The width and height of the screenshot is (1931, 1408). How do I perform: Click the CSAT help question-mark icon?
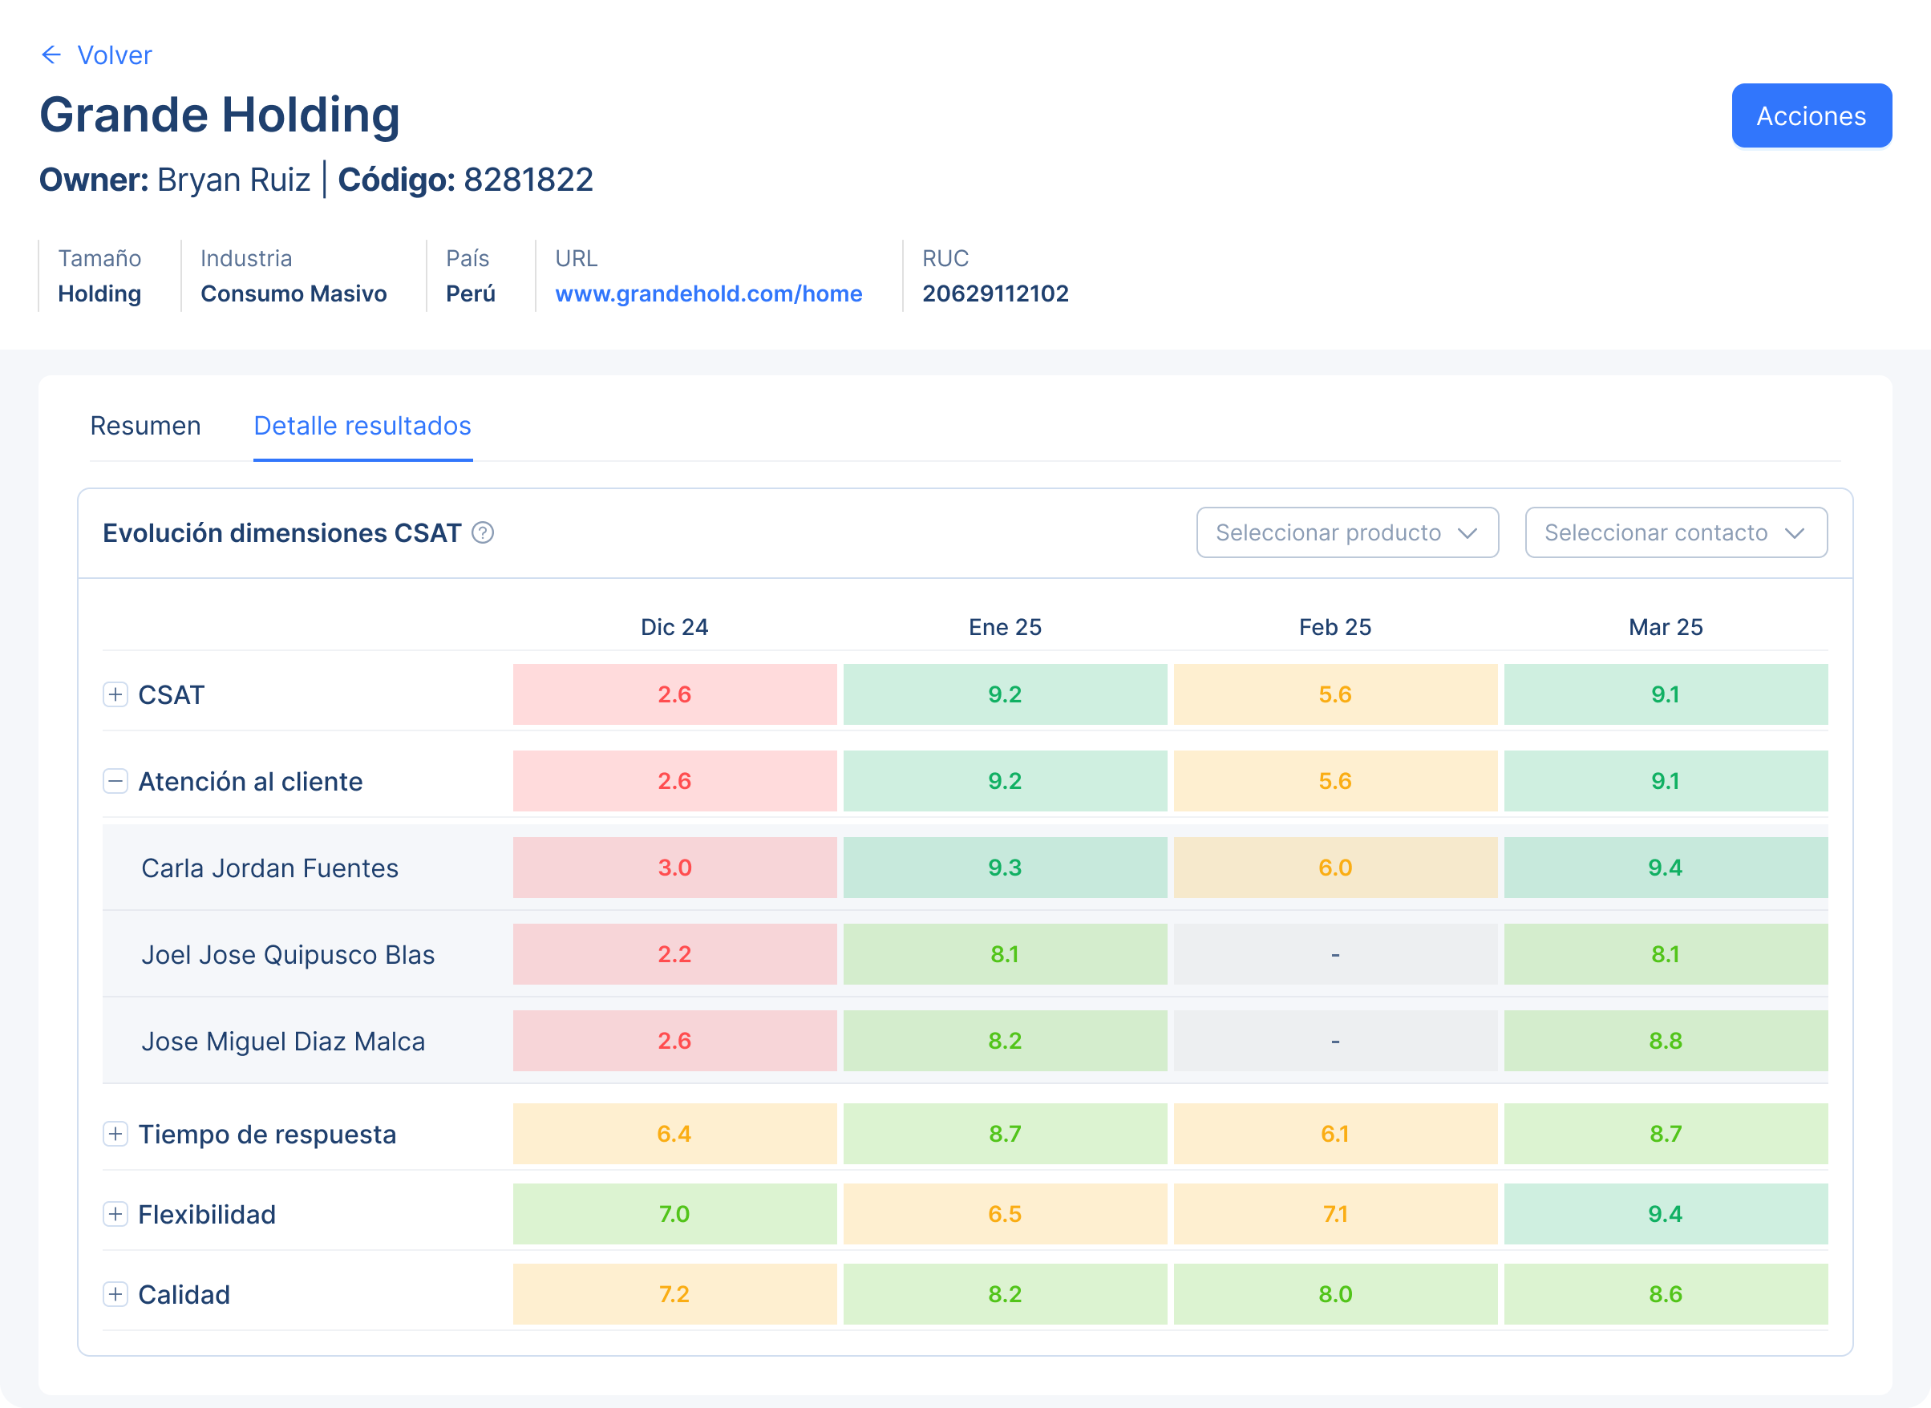click(x=484, y=532)
